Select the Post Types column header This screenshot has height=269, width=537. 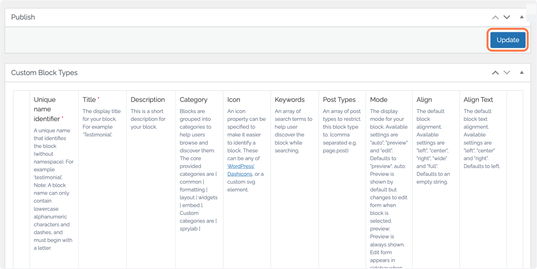coord(339,99)
